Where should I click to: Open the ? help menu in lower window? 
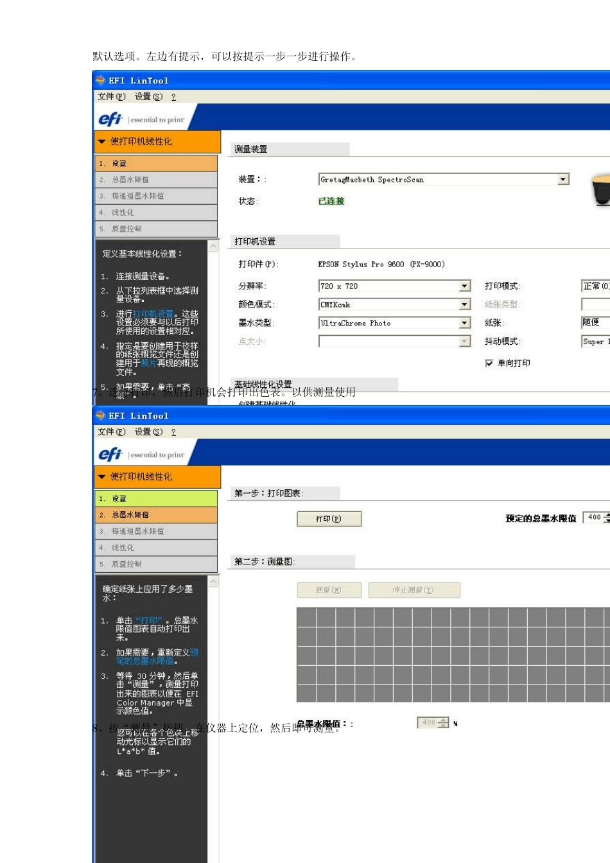pos(173,432)
